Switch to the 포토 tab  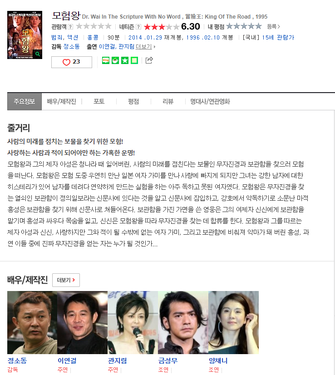[99, 102]
